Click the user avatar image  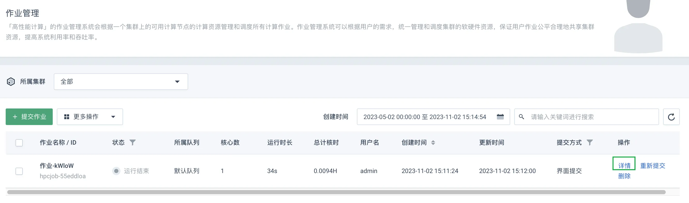click(638, 27)
